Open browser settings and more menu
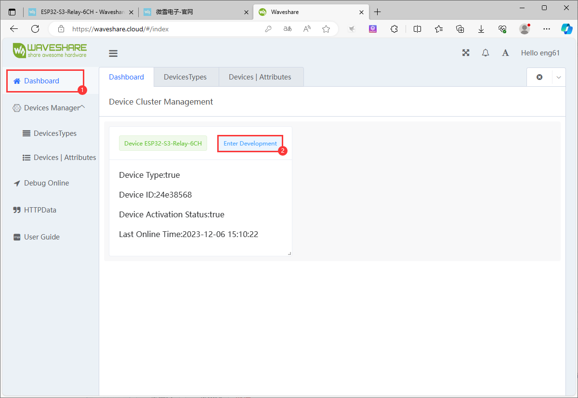Screen dimensions: 578x398 tap(547, 29)
